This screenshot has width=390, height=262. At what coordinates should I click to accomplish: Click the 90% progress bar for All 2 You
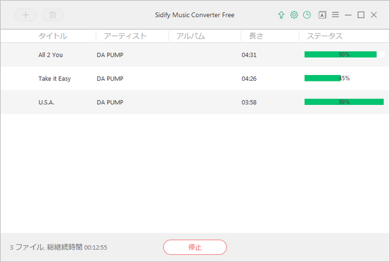coord(344,54)
